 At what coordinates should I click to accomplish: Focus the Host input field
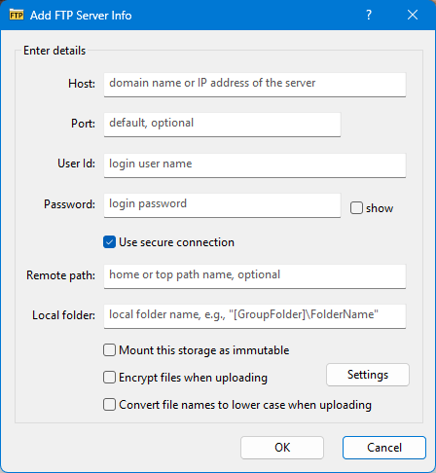coord(255,85)
